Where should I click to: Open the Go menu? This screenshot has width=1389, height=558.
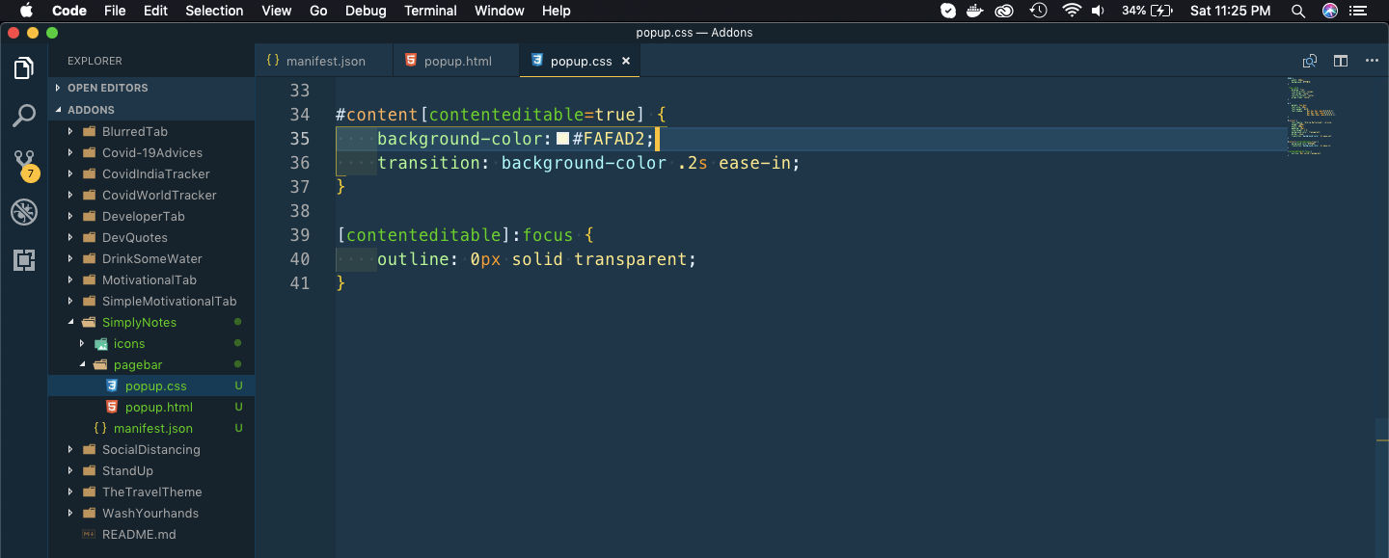(x=318, y=11)
